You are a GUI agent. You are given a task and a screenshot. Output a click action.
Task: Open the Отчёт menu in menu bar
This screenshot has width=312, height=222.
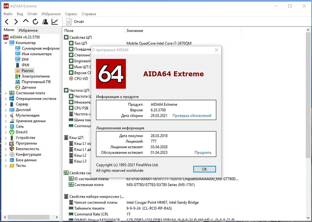pyautogui.click(x=32, y=14)
